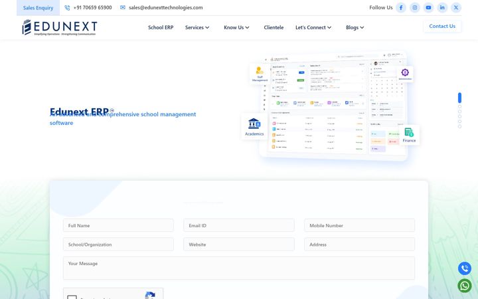The width and height of the screenshot is (478, 299).
Task: Click the active first slide indicator
Action: click(x=459, y=98)
